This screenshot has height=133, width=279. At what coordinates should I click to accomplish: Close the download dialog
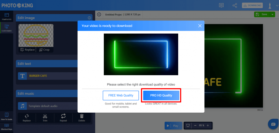pyautogui.click(x=200, y=26)
